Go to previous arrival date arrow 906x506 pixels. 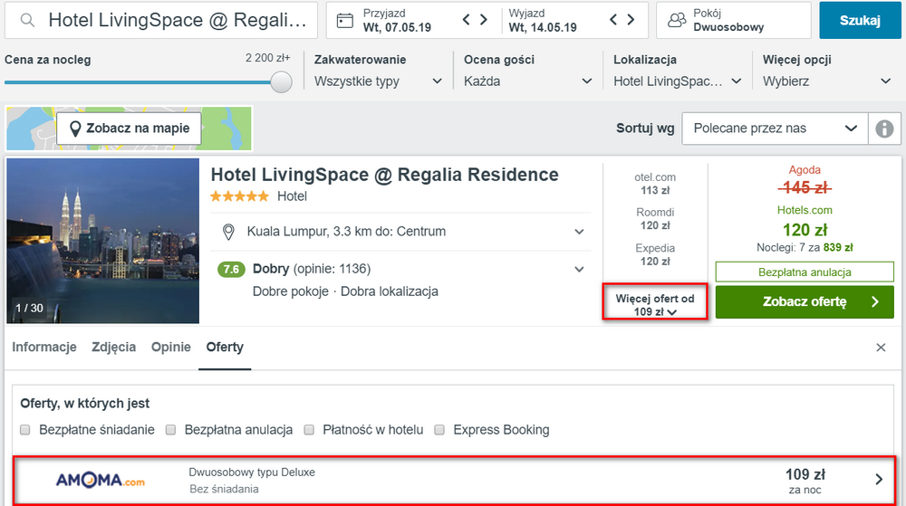pyautogui.click(x=467, y=20)
